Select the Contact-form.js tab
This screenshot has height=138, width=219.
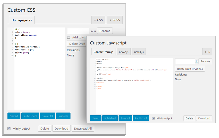[103, 52]
